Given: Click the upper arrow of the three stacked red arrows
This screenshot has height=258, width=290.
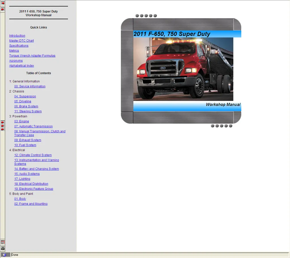Looking at the screenshot, I should tap(3, 122).
